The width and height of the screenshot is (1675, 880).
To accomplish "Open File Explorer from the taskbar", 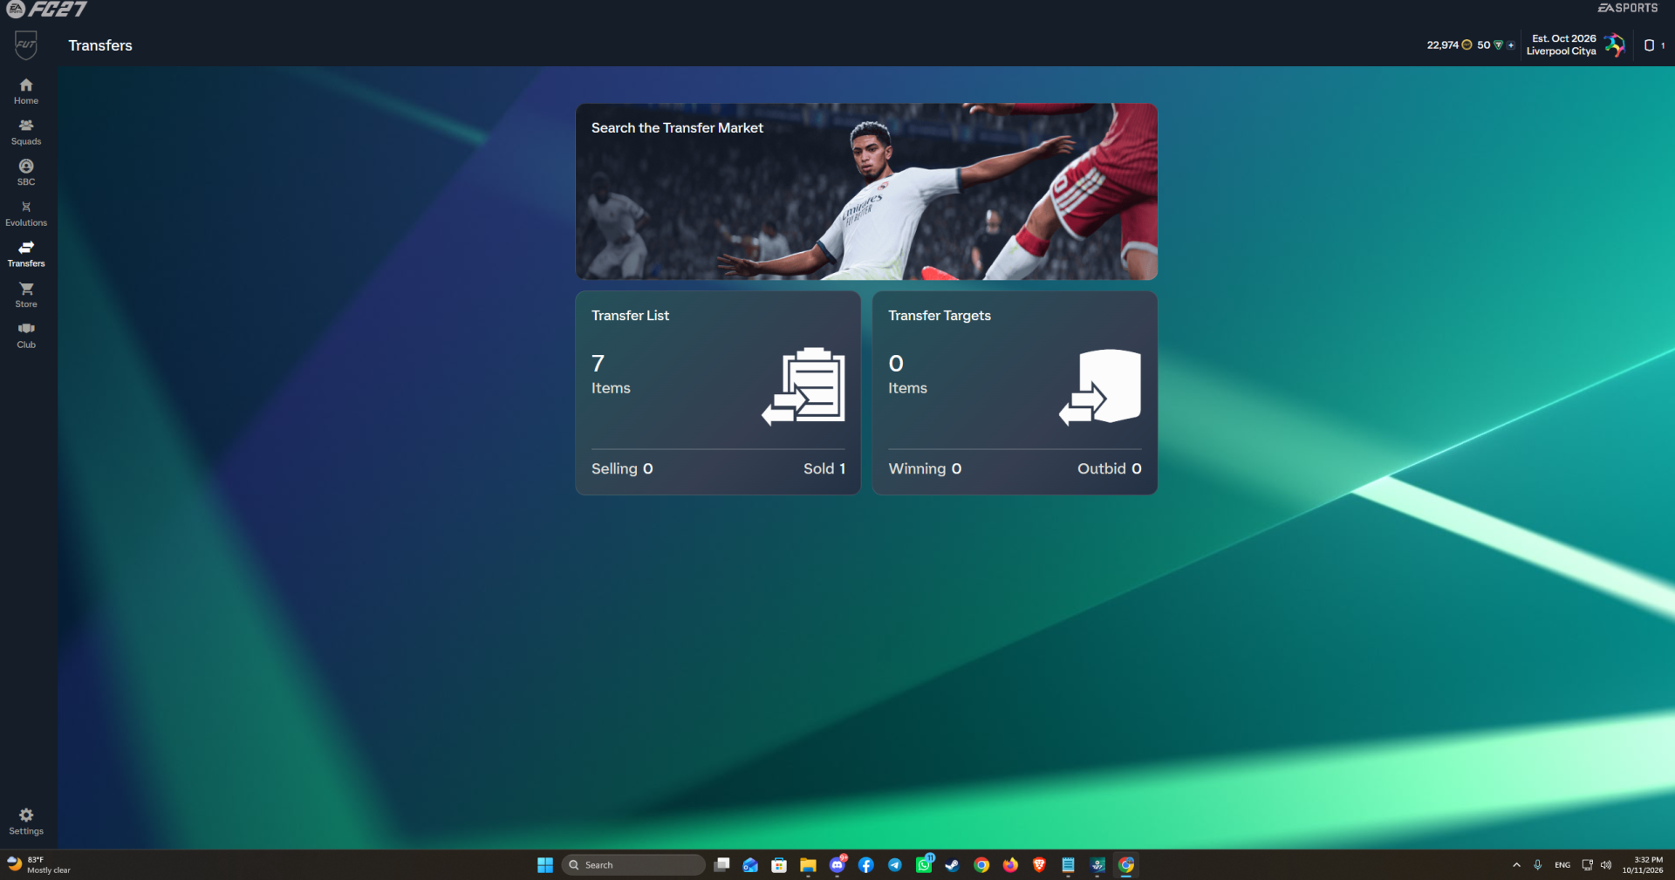I will tap(808, 865).
